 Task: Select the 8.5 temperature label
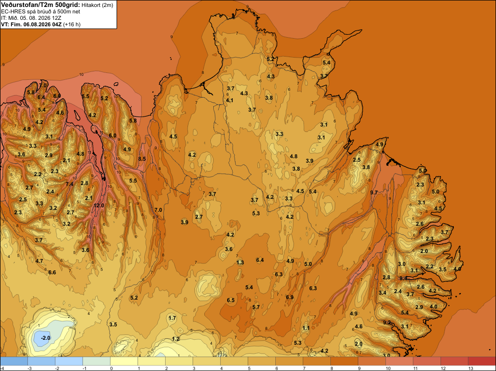142,159
